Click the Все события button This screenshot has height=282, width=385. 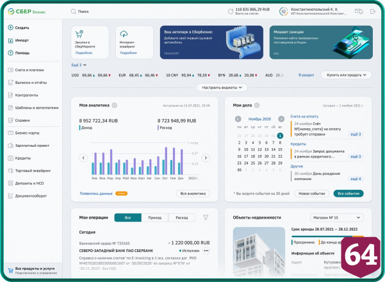point(348,194)
